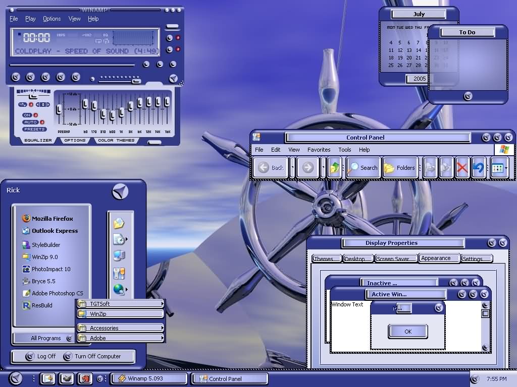Click the Copy To icon in Control Panel toolbar
This screenshot has width=517, height=387.
tap(446, 168)
